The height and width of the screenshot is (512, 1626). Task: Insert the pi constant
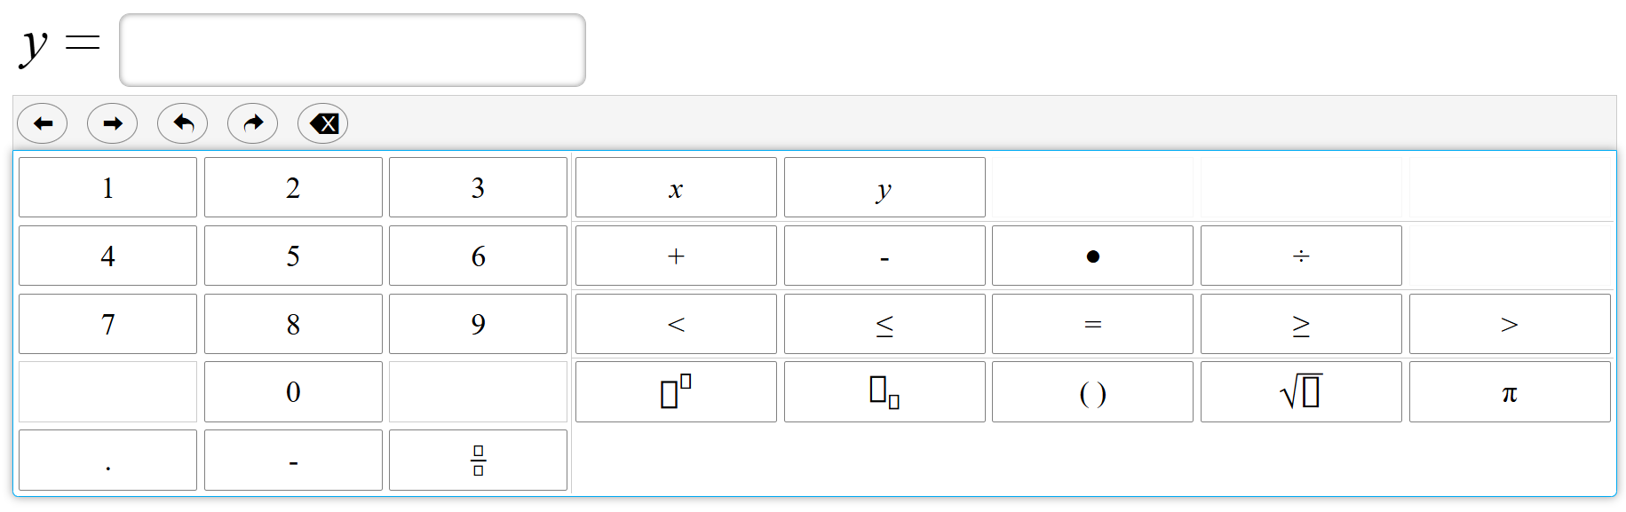click(1510, 391)
